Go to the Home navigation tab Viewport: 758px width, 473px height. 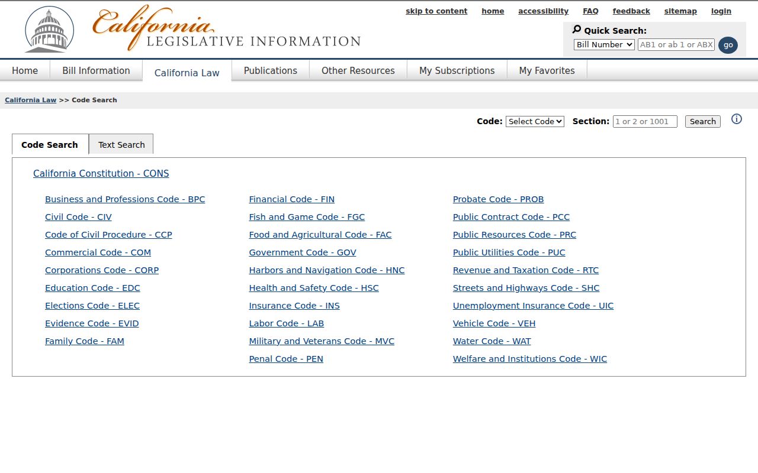25,70
